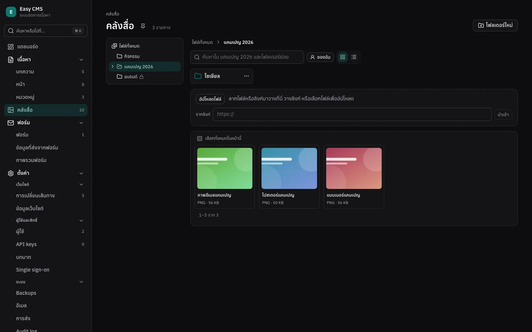Click the Easy CMS logo icon

11,12
